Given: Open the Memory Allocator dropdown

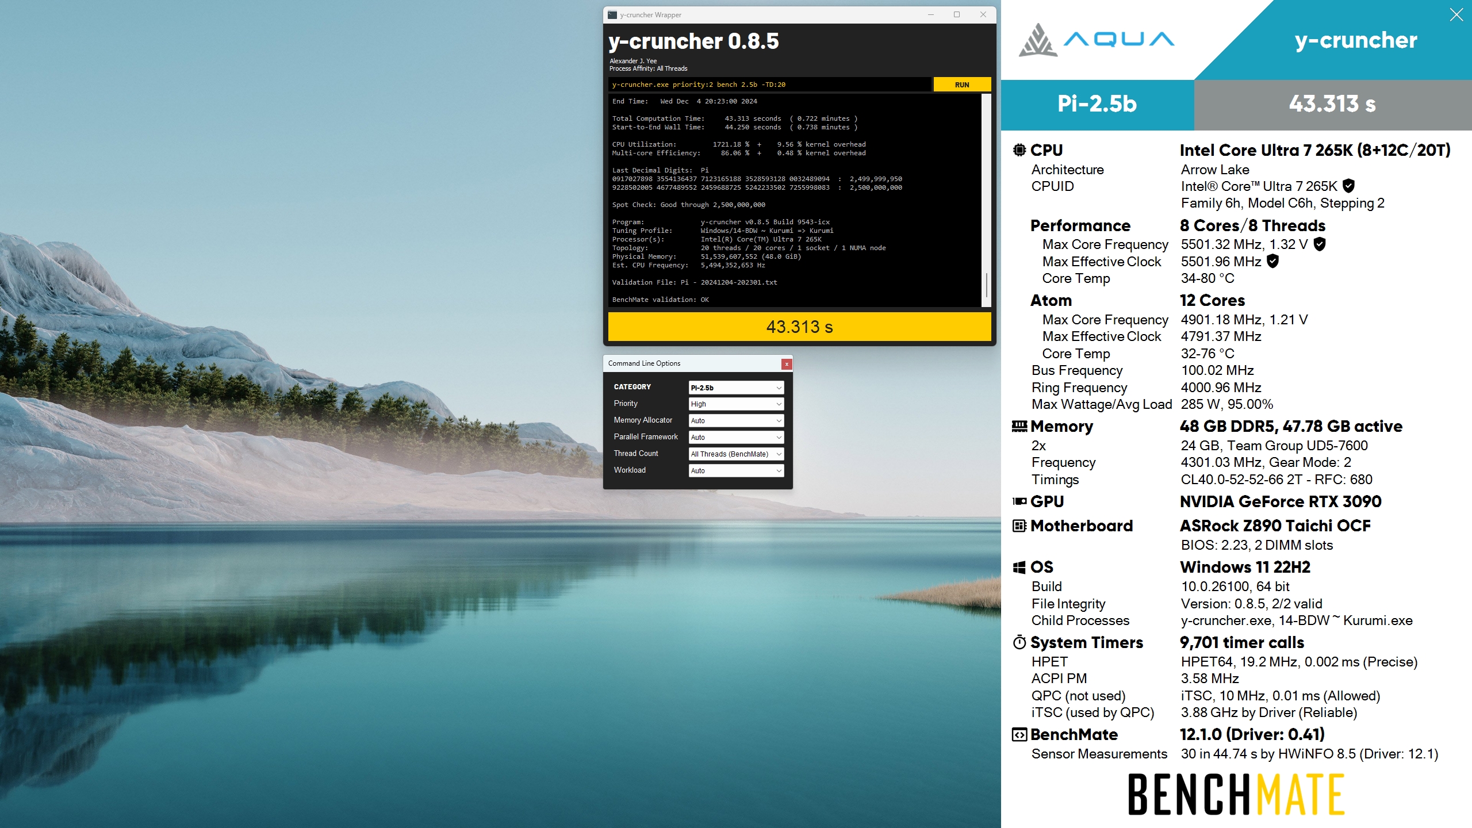Looking at the screenshot, I should (736, 421).
